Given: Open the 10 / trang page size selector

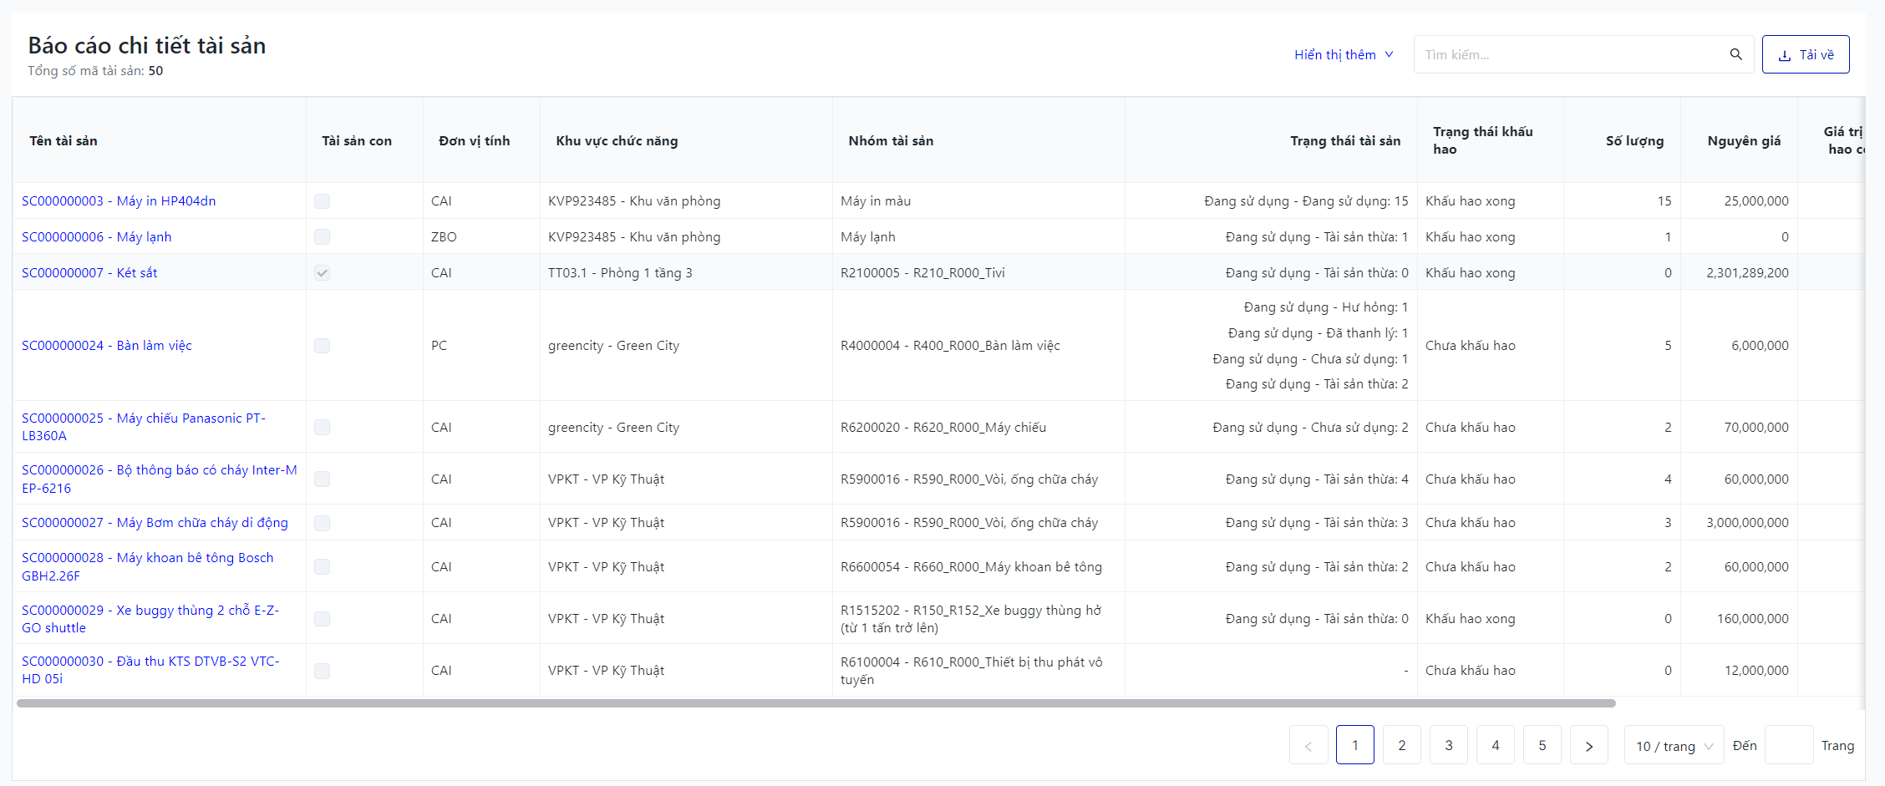Looking at the screenshot, I should click(1674, 745).
